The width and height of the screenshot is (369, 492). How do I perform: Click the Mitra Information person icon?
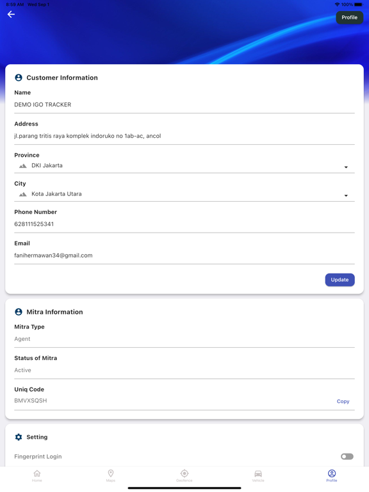click(19, 311)
